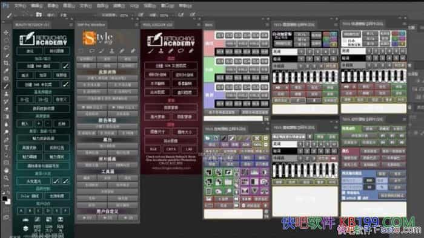Open the 窗口 menu
This screenshot has height=238, width=424.
tap(167, 5)
